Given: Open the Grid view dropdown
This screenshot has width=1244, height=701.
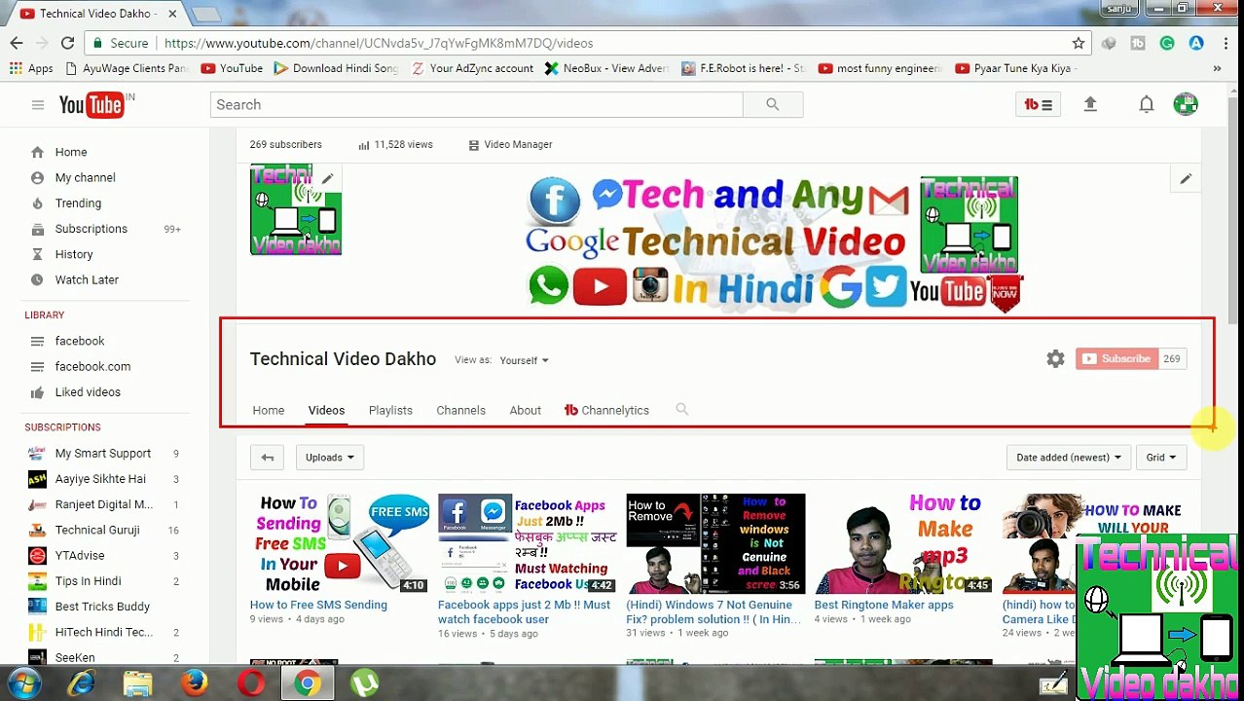Looking at the screenshot, I should coord(1160,458).
